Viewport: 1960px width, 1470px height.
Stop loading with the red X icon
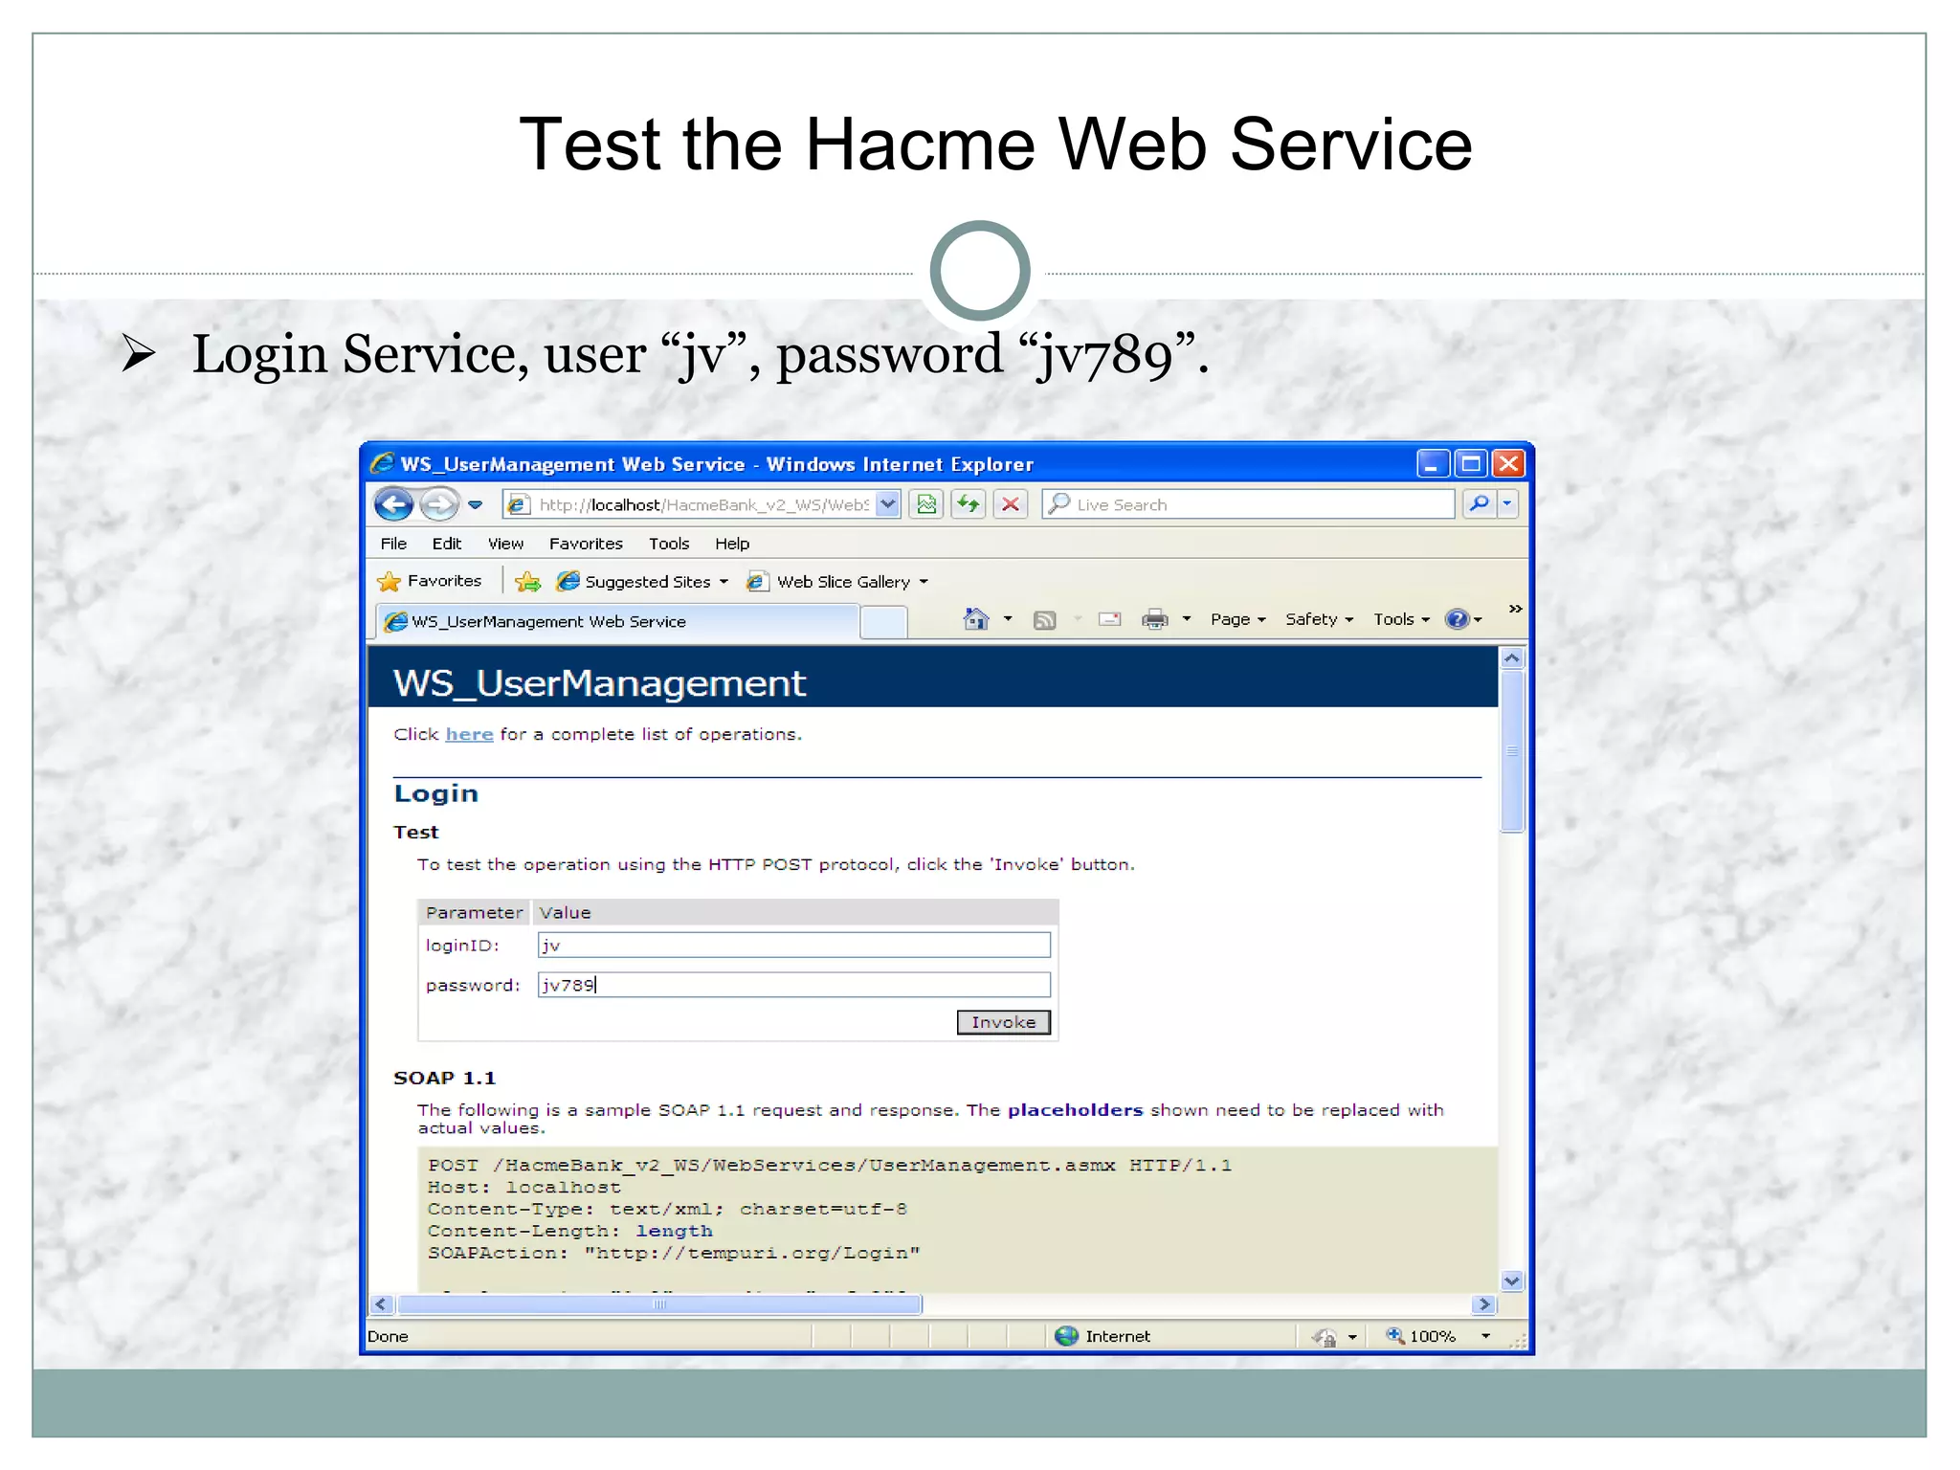1011,504
